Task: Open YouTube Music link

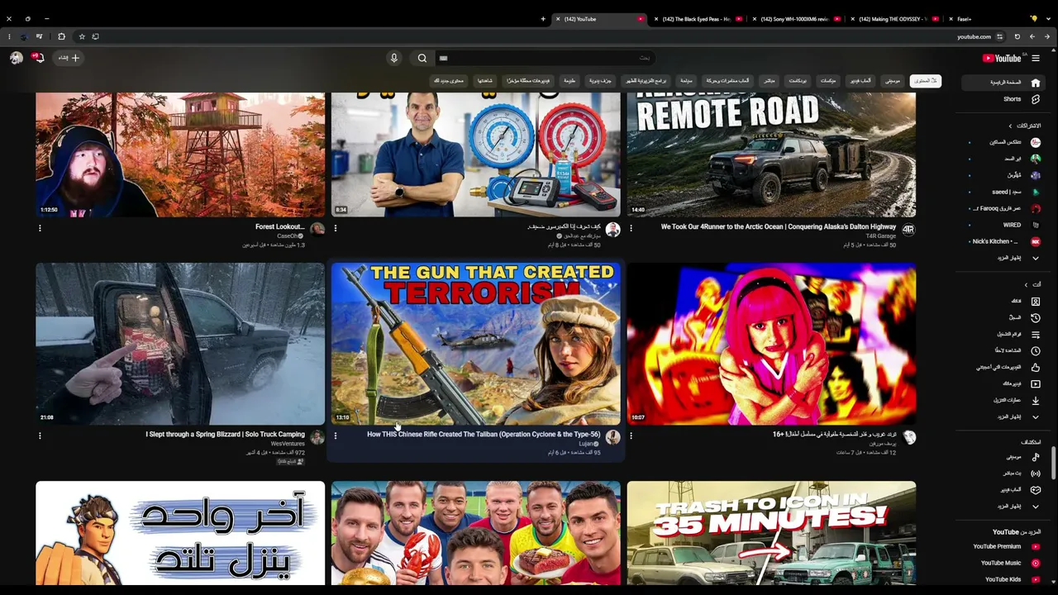Action: point(1005,563)
